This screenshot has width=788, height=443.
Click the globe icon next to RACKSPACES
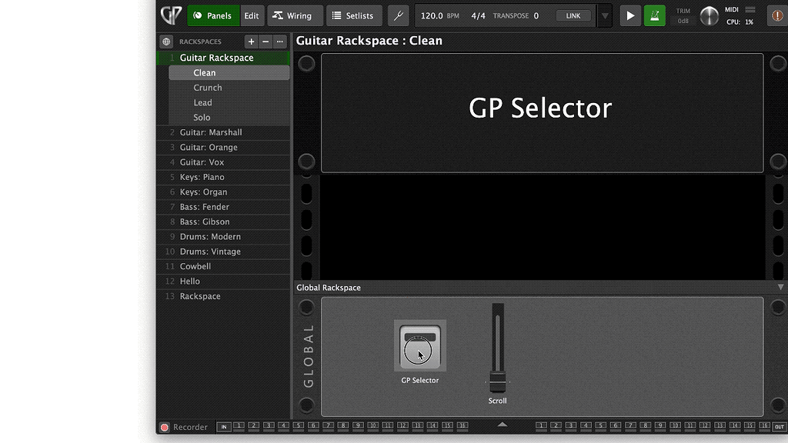click(168, 41)
